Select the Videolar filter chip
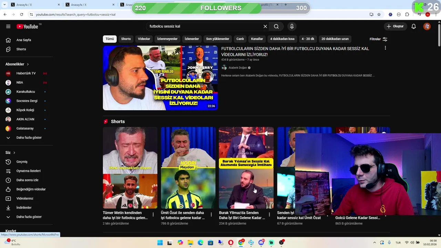The height and width of the screenshot is (248, 441). click(144, 39)
